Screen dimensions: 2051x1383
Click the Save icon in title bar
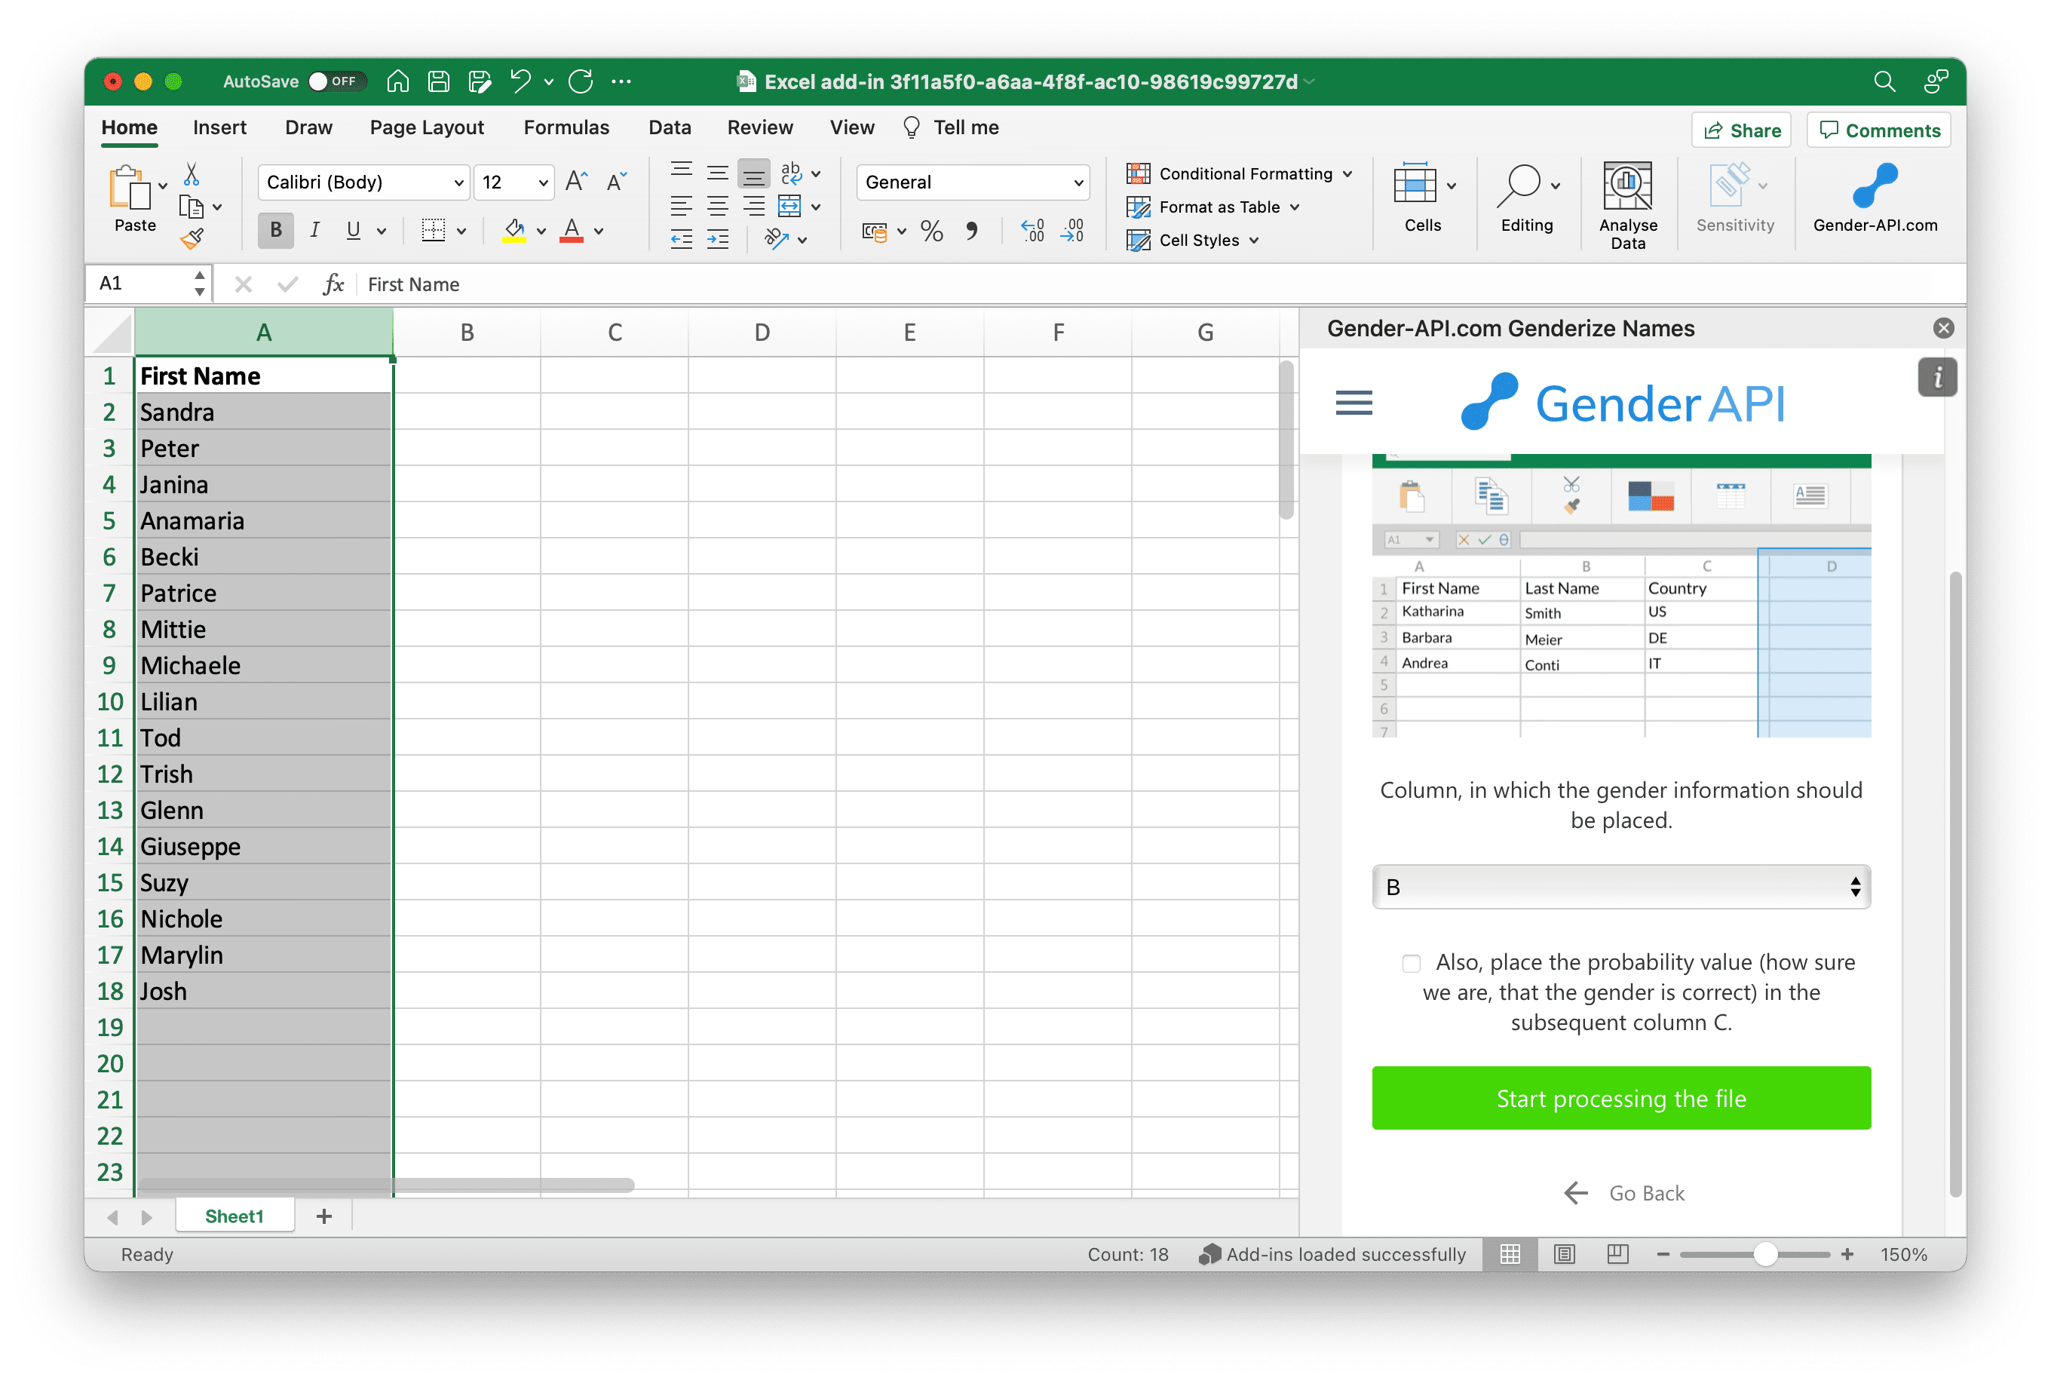(438, 81)
